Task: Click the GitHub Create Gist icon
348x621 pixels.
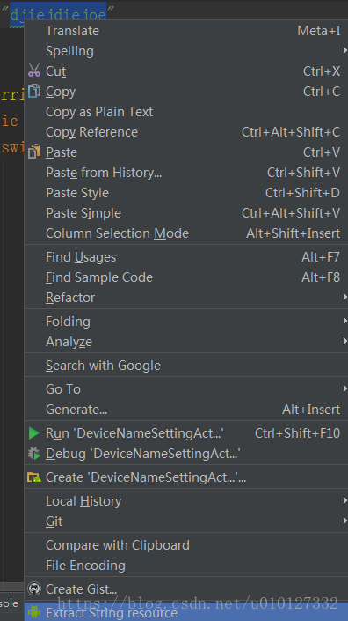Action: tap(34, 589)
